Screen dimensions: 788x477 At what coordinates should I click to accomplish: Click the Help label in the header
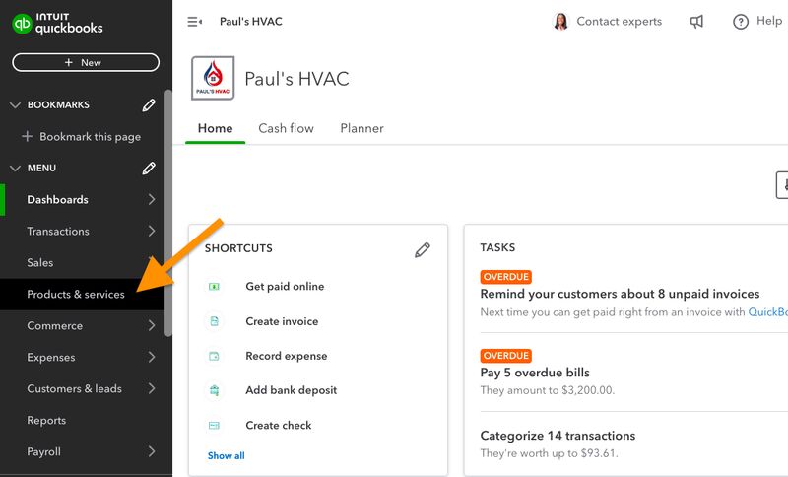pos(769,21)
